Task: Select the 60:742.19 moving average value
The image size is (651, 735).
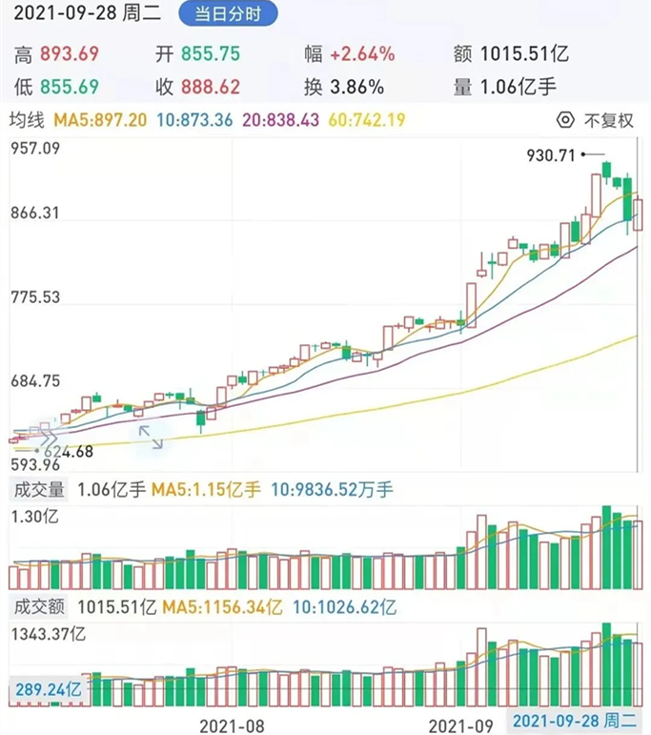Action: pyautogui.click(x=367, y=120)
